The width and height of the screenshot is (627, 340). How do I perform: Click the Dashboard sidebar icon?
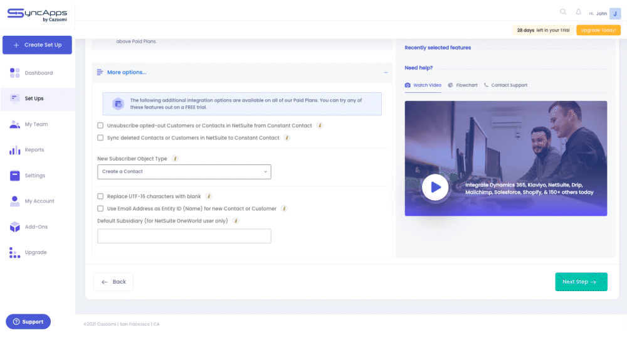(x=15, y=73)
